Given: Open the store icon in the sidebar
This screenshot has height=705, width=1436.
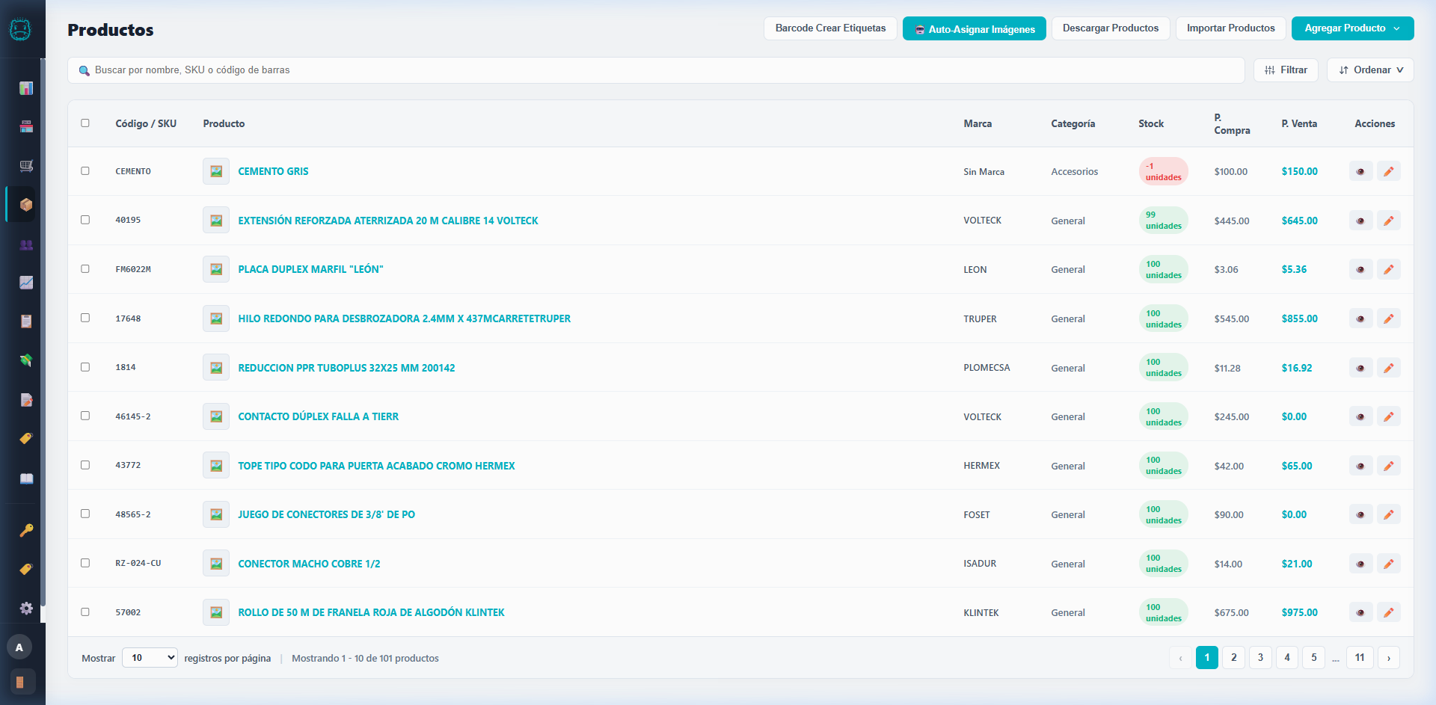Looking at the screenshot, I should point(26,127).
